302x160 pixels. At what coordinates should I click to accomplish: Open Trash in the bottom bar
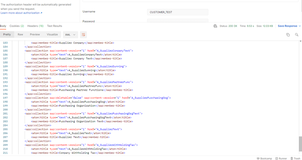point(295,158)
